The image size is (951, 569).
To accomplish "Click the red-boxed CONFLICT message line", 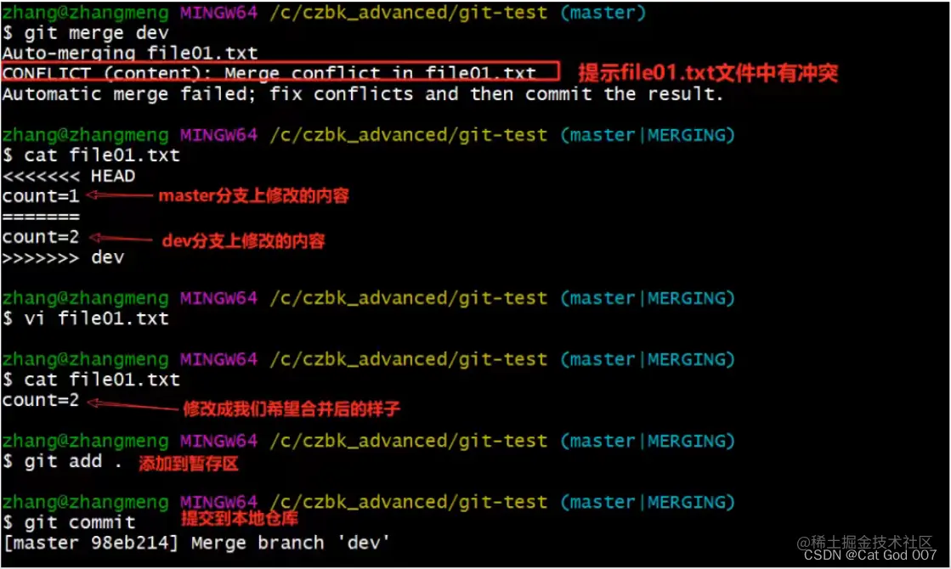I will tap(280, 71).
